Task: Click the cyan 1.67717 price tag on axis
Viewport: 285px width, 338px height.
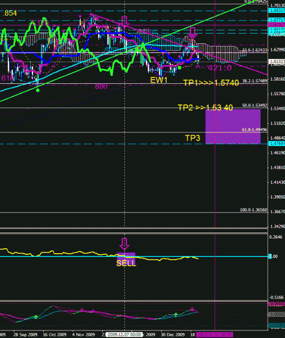Action: click(276, 20)
